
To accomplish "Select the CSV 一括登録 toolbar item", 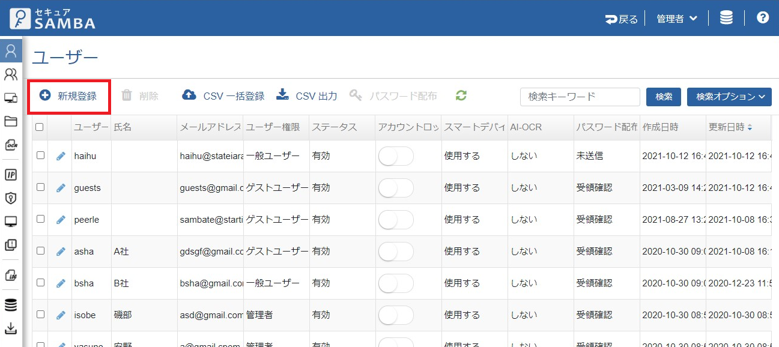I will point(223,96).
